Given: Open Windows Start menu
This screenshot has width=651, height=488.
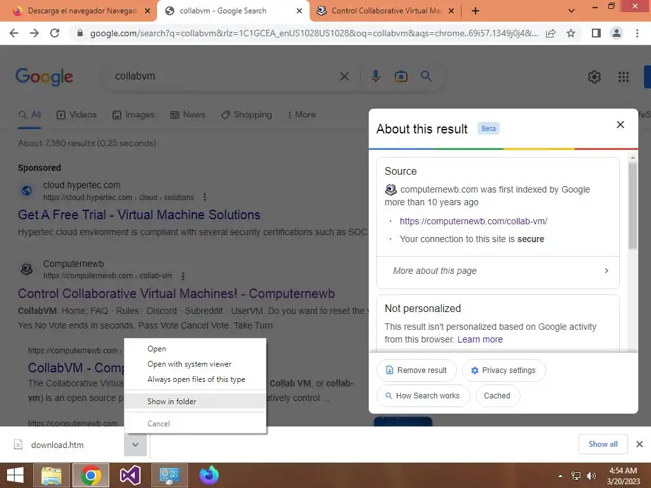Looking at the screenshot, I should (15, 475).
